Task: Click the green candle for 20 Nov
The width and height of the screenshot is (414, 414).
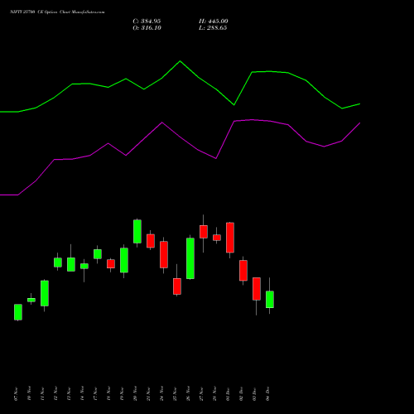Action: point(137,232)
